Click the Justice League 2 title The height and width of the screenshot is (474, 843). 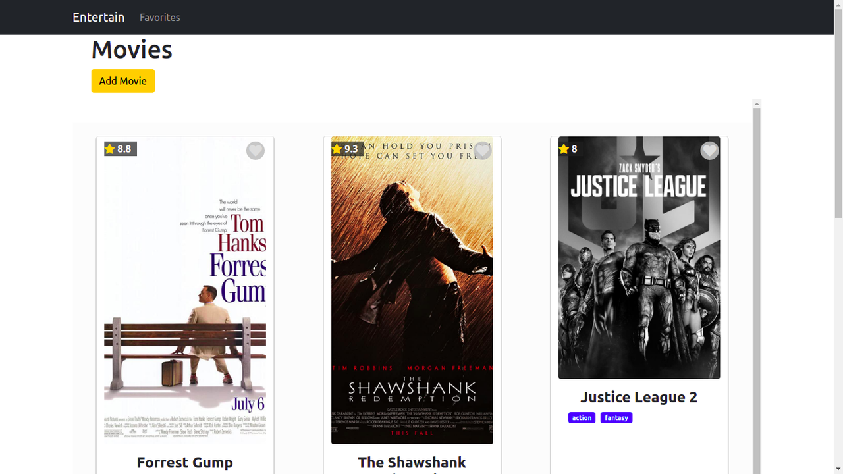tap(639, 397)
